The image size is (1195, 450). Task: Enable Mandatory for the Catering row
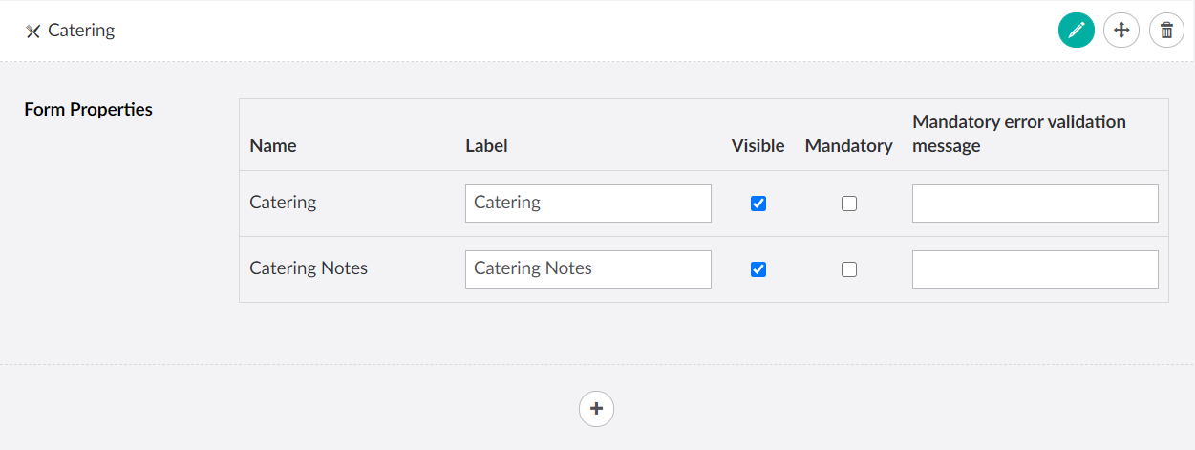point(849,204)
